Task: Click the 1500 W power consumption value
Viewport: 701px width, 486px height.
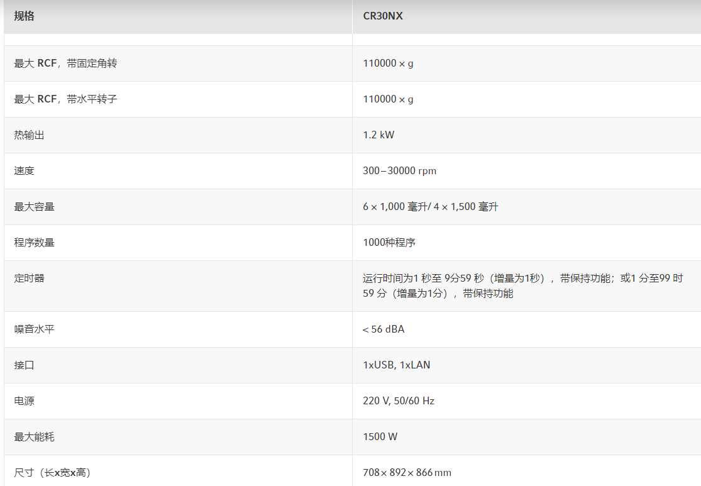Action: [380, 437]
